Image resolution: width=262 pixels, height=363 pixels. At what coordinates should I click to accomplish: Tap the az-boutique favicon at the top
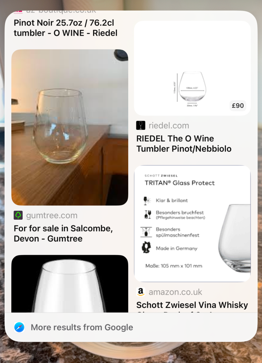pos(18,12)
